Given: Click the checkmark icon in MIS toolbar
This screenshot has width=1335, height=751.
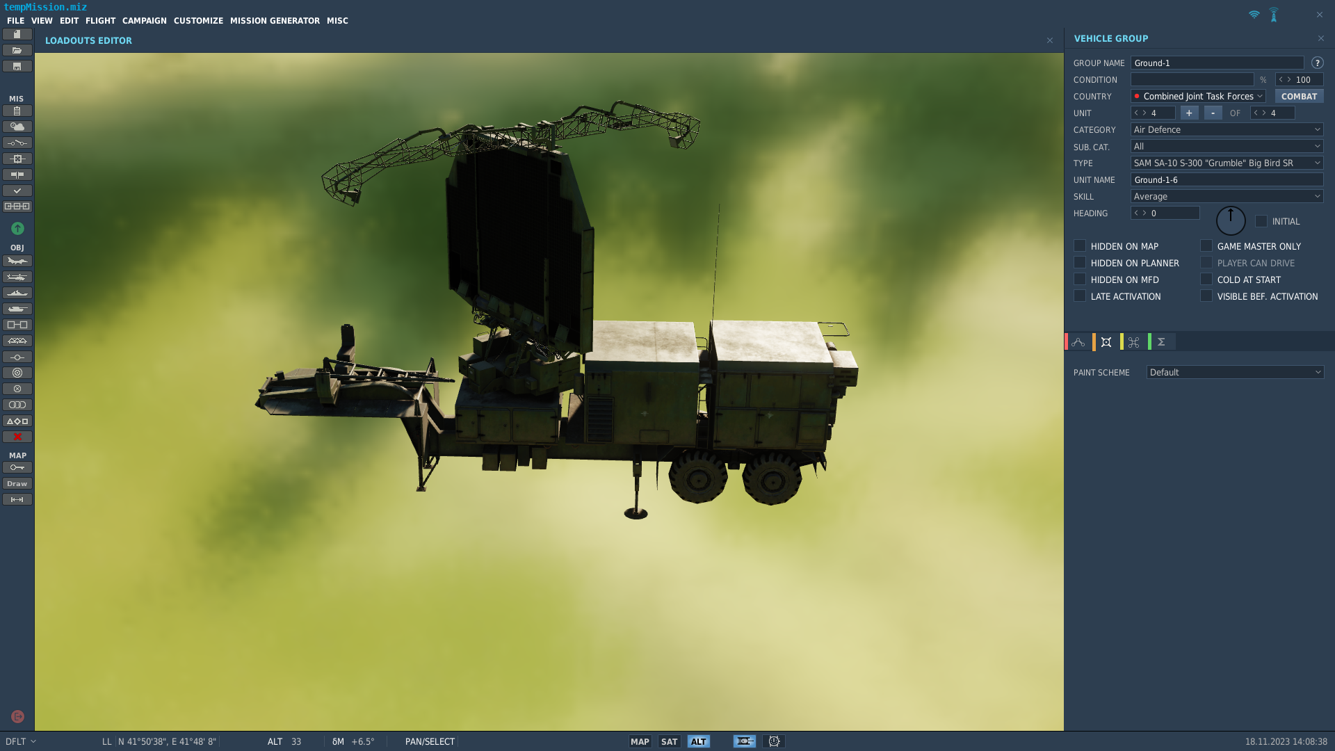Looking at the screenshot, I should (x=17, y=191).
